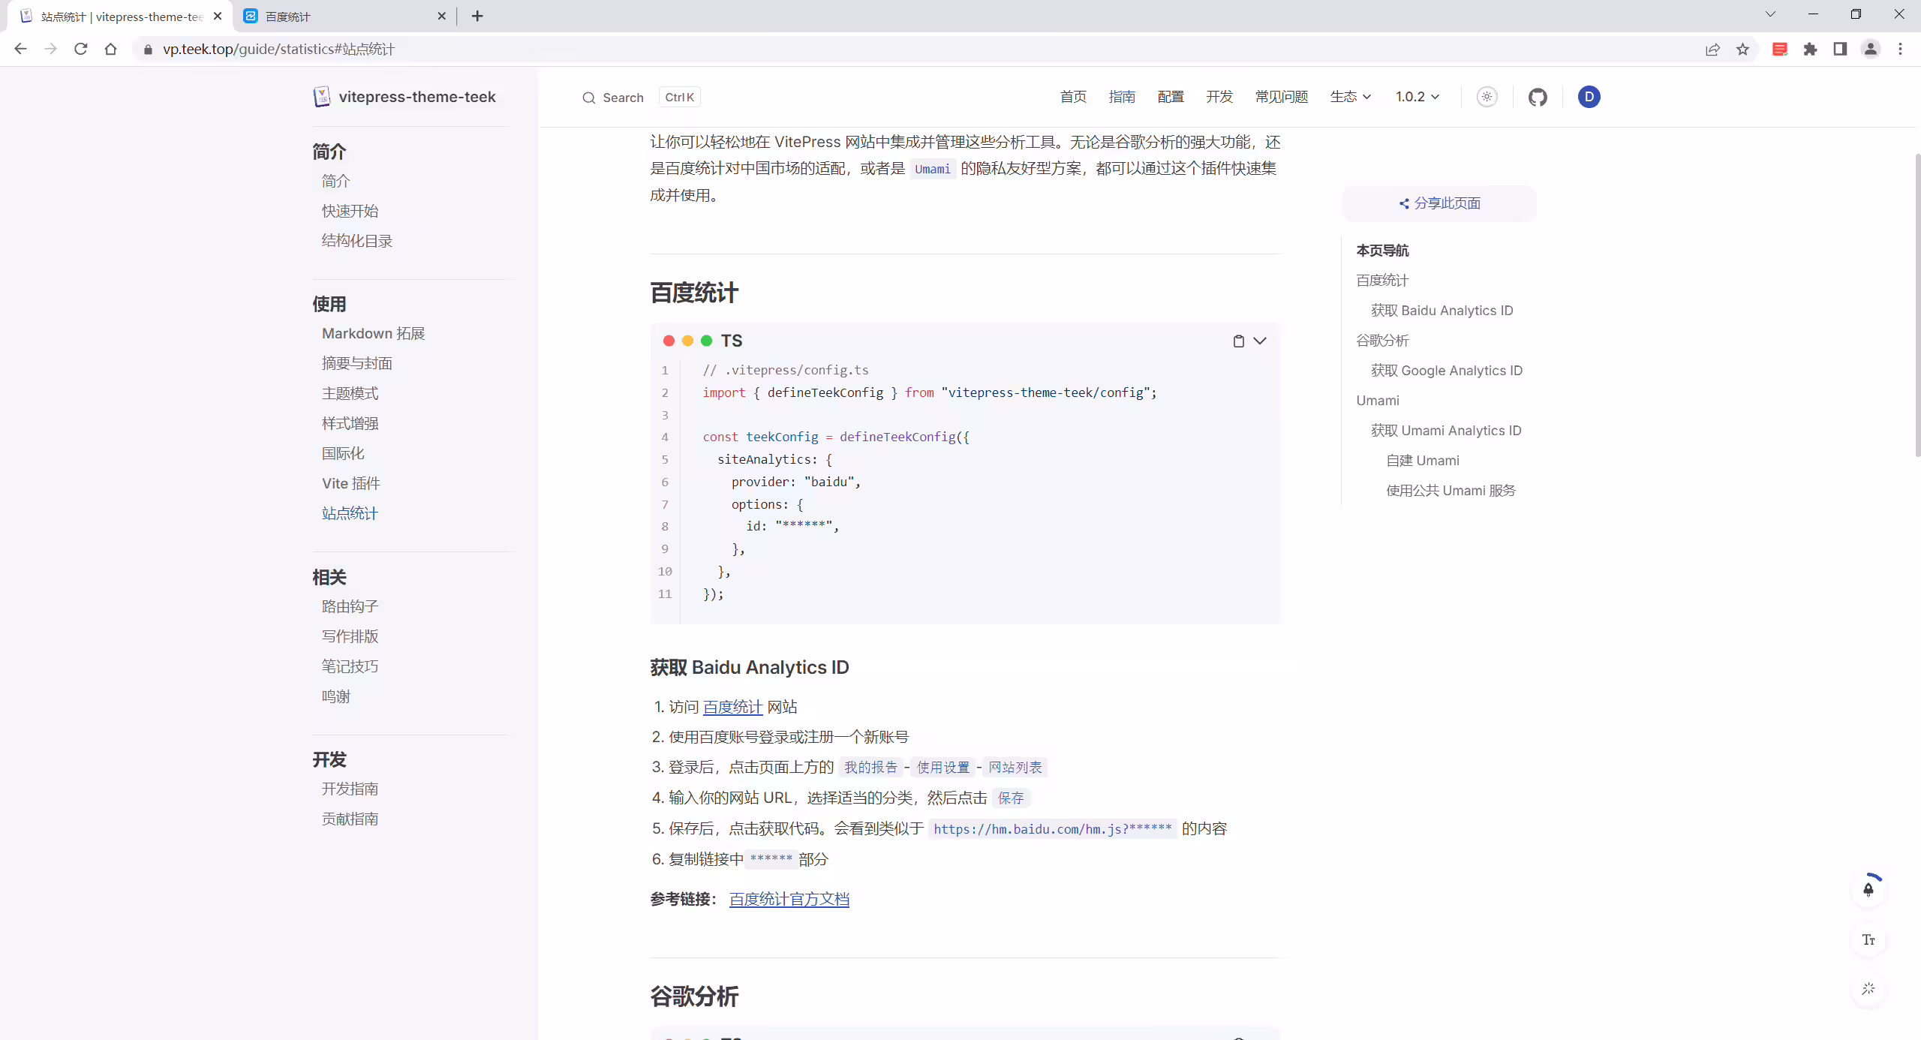Open 主题模式 sidebar page
The image size is (1921, 1040).
(350, 393)
